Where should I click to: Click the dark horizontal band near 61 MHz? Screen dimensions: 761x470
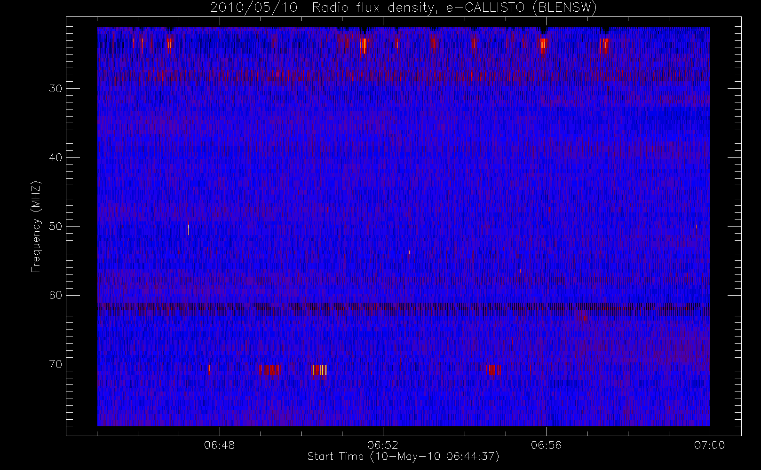point(404,306)
